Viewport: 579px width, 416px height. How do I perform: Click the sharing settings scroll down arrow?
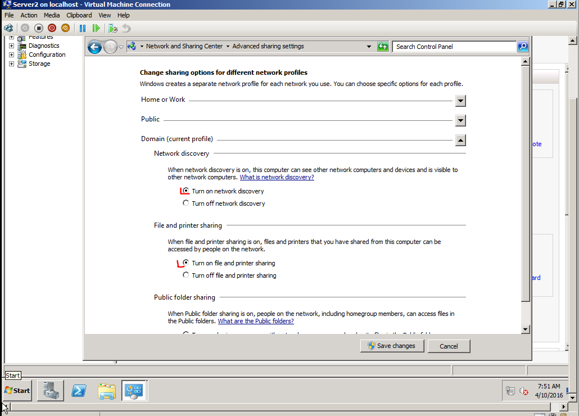coord(525,329)
